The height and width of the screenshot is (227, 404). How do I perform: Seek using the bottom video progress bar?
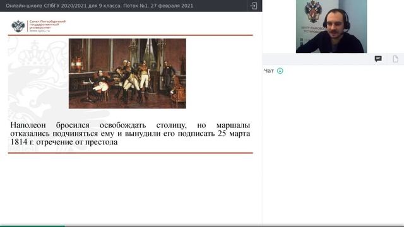pyautogui.click(x=202, y=226)
